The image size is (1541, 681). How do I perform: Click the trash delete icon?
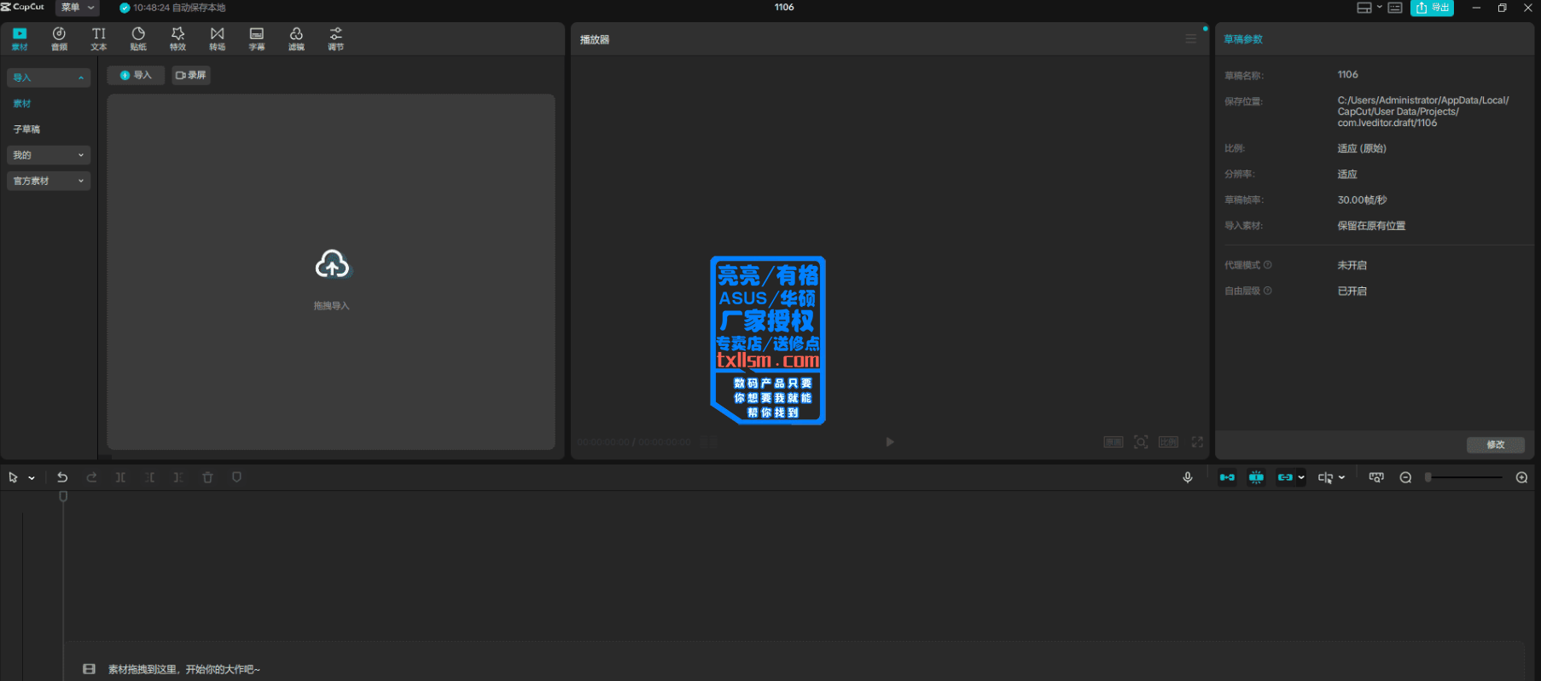[x=207, y=477]
